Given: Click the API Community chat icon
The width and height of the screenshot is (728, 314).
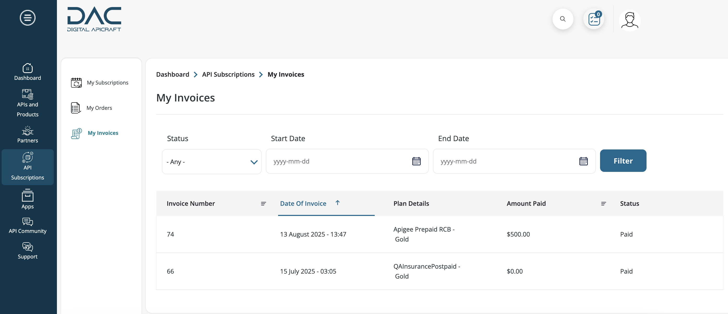Looking at the screenshot, I should (27, 222).
